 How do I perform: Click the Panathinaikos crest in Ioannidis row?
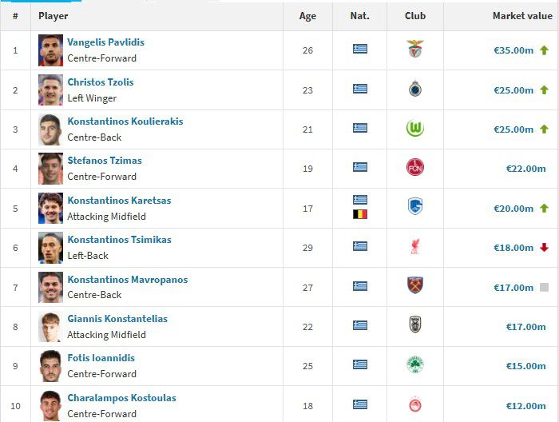[415, 365]
